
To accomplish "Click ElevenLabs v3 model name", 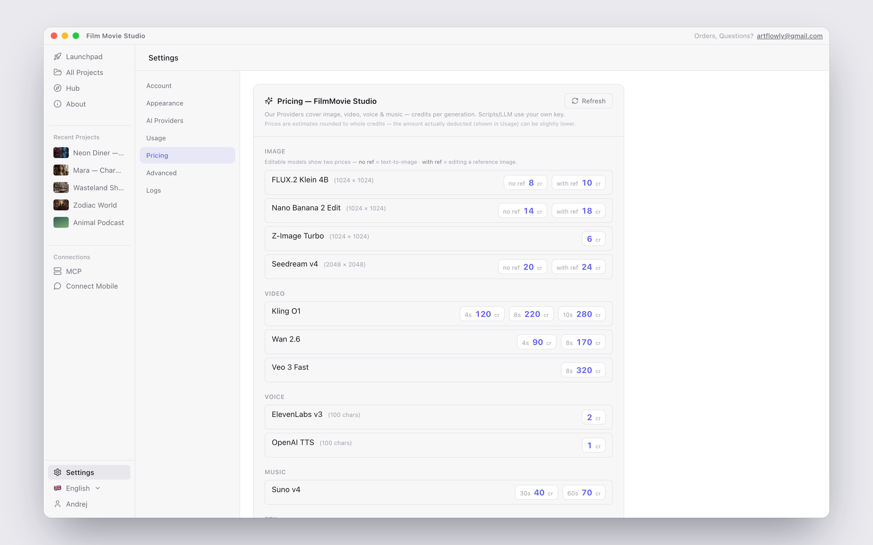I will coord(297,414).
